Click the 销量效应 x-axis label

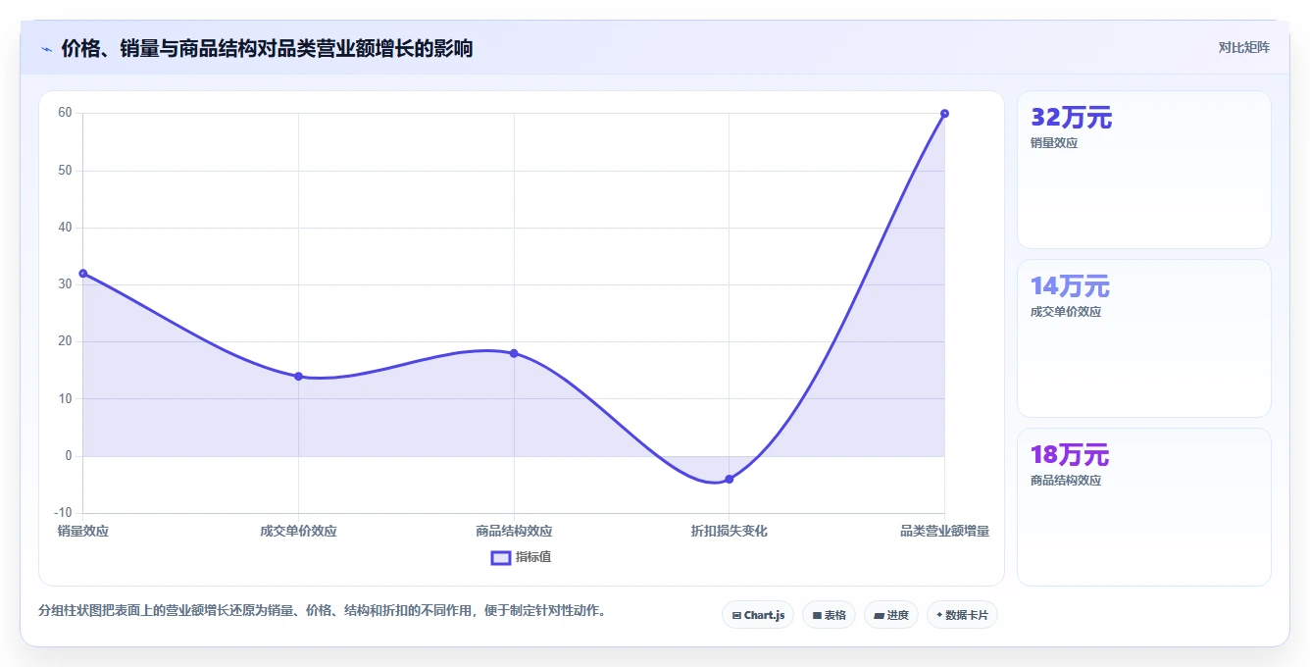click(x=83, y=531)
